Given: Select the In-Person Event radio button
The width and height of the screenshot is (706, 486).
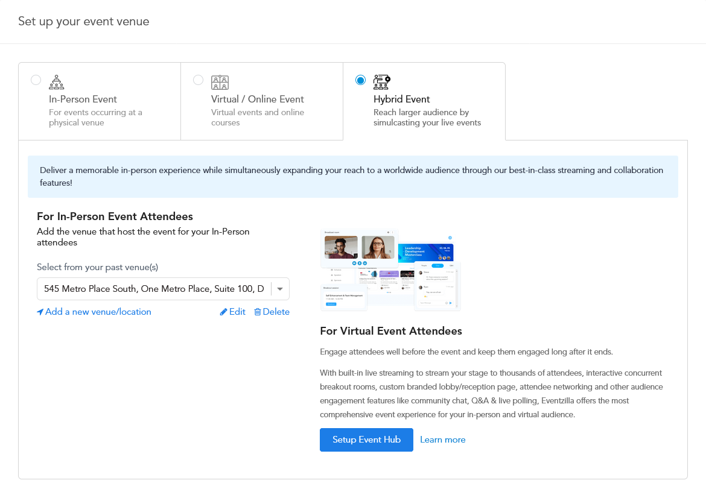Looking at the screenshot, I should (36, 80).
